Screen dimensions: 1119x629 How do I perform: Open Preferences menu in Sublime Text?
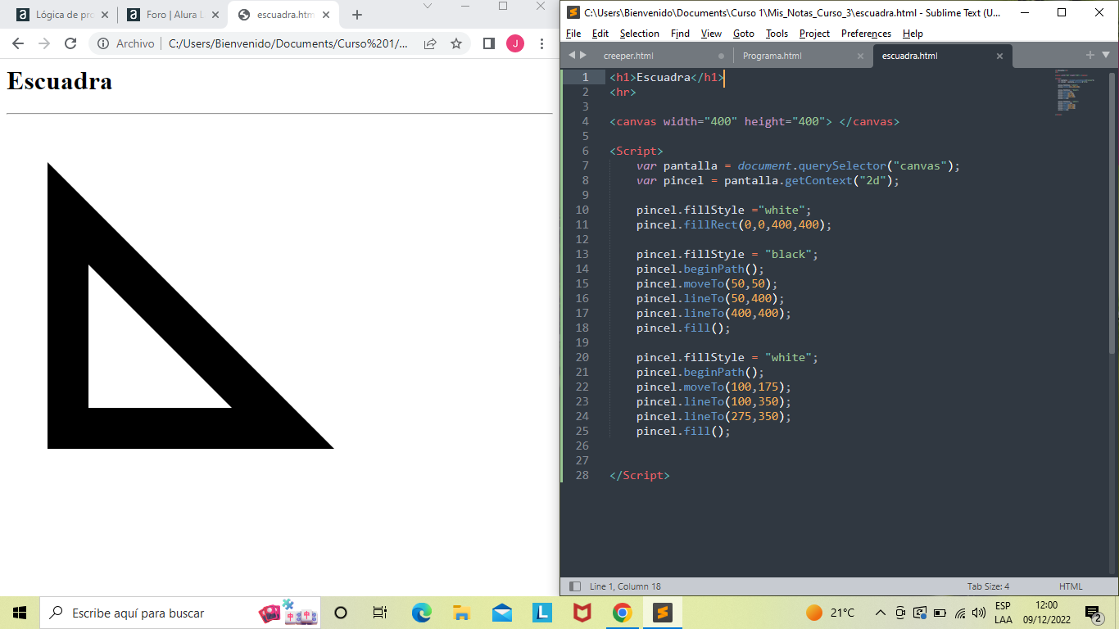[866, 34]
